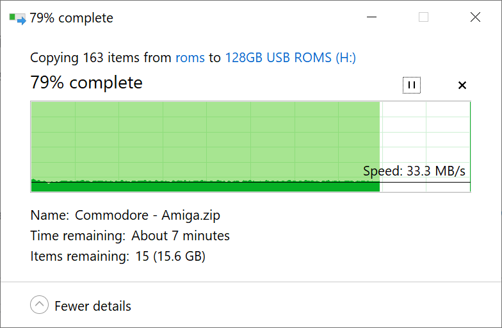Open the "roms" source folder link
Screen dimensions: 502x328
coord(190,58)
